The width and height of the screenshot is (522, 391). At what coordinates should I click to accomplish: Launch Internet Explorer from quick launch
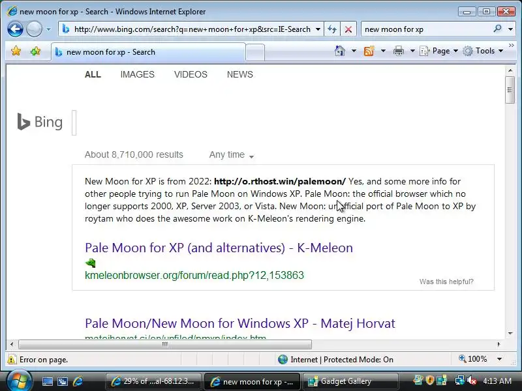point(78,381)
